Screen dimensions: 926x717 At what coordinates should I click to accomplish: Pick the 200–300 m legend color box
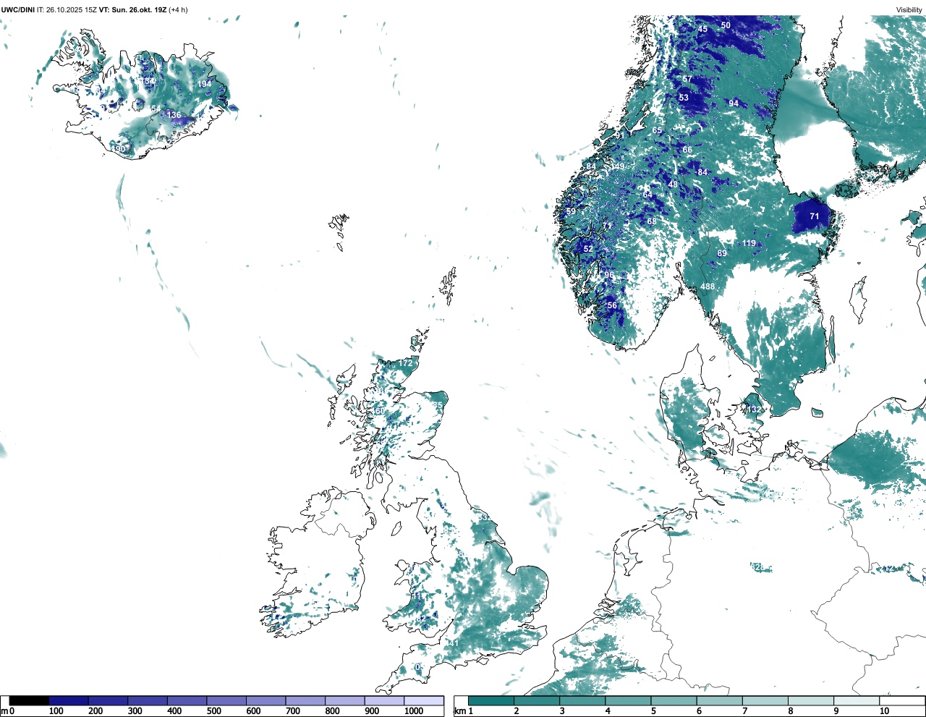tap(109, 700)
